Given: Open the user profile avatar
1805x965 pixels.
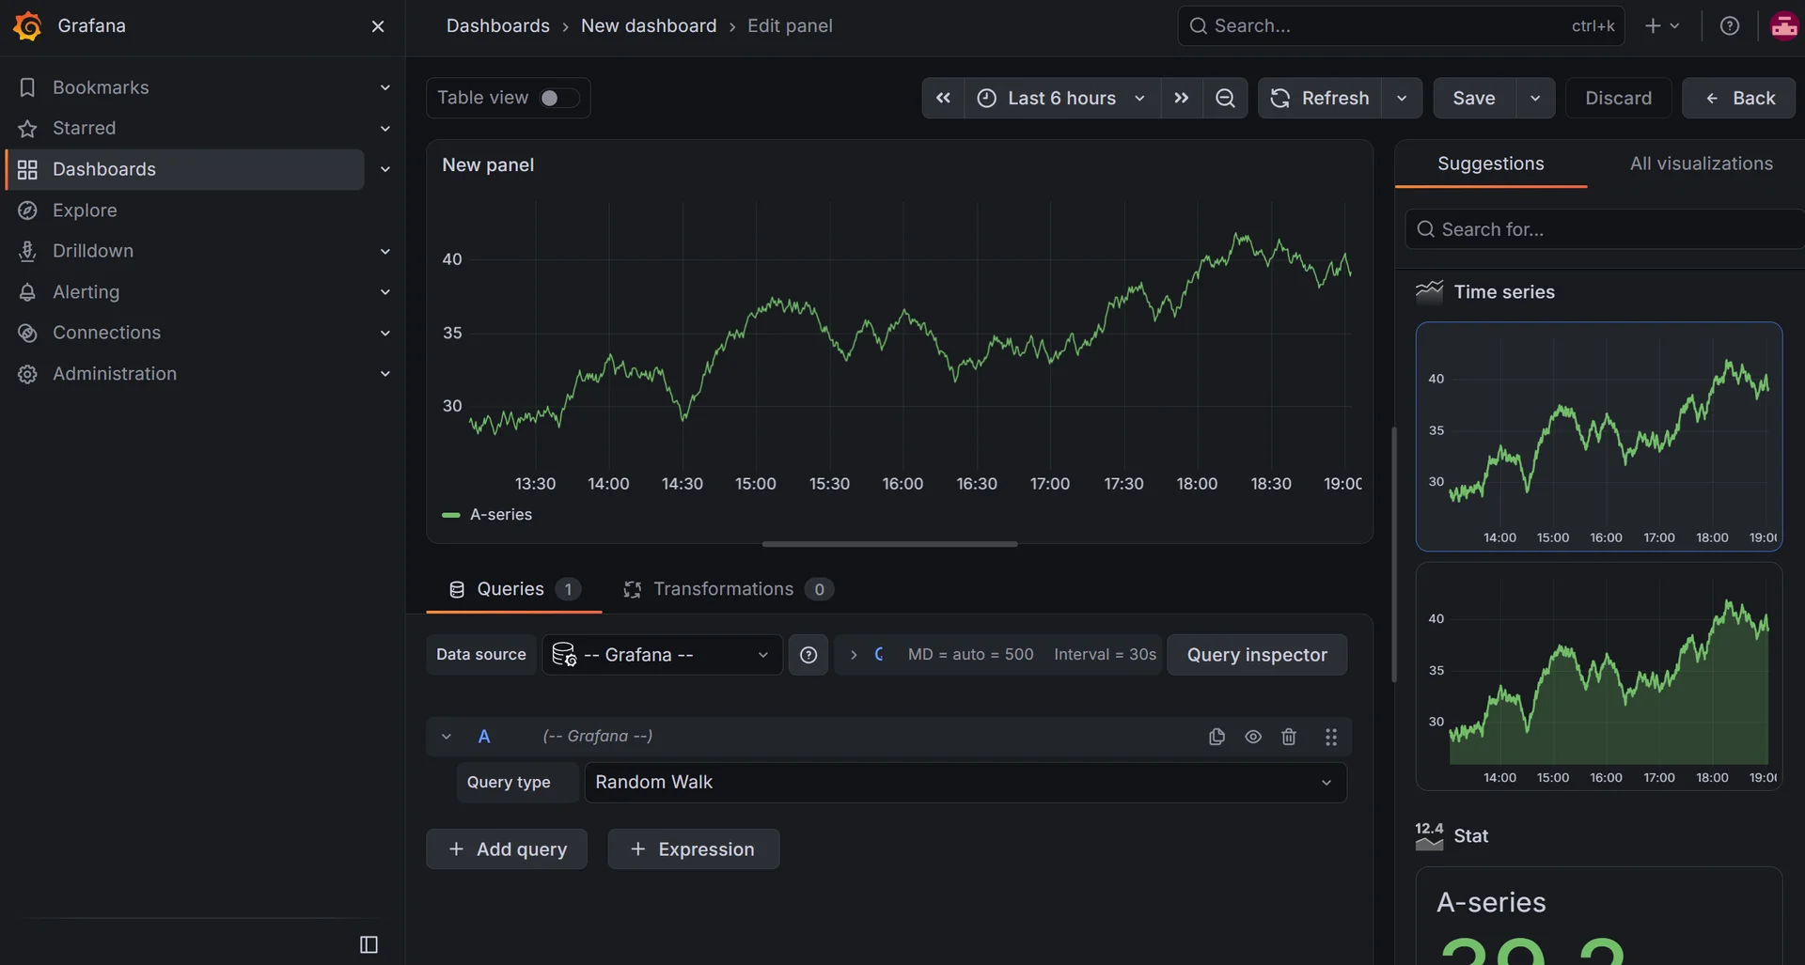Looking at the screenshot, I should click(x=1784, y=26).
